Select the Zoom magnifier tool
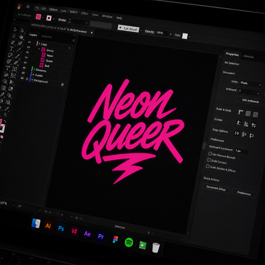 point(5,114)
